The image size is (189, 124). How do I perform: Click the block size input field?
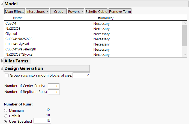tap(81, 75)
